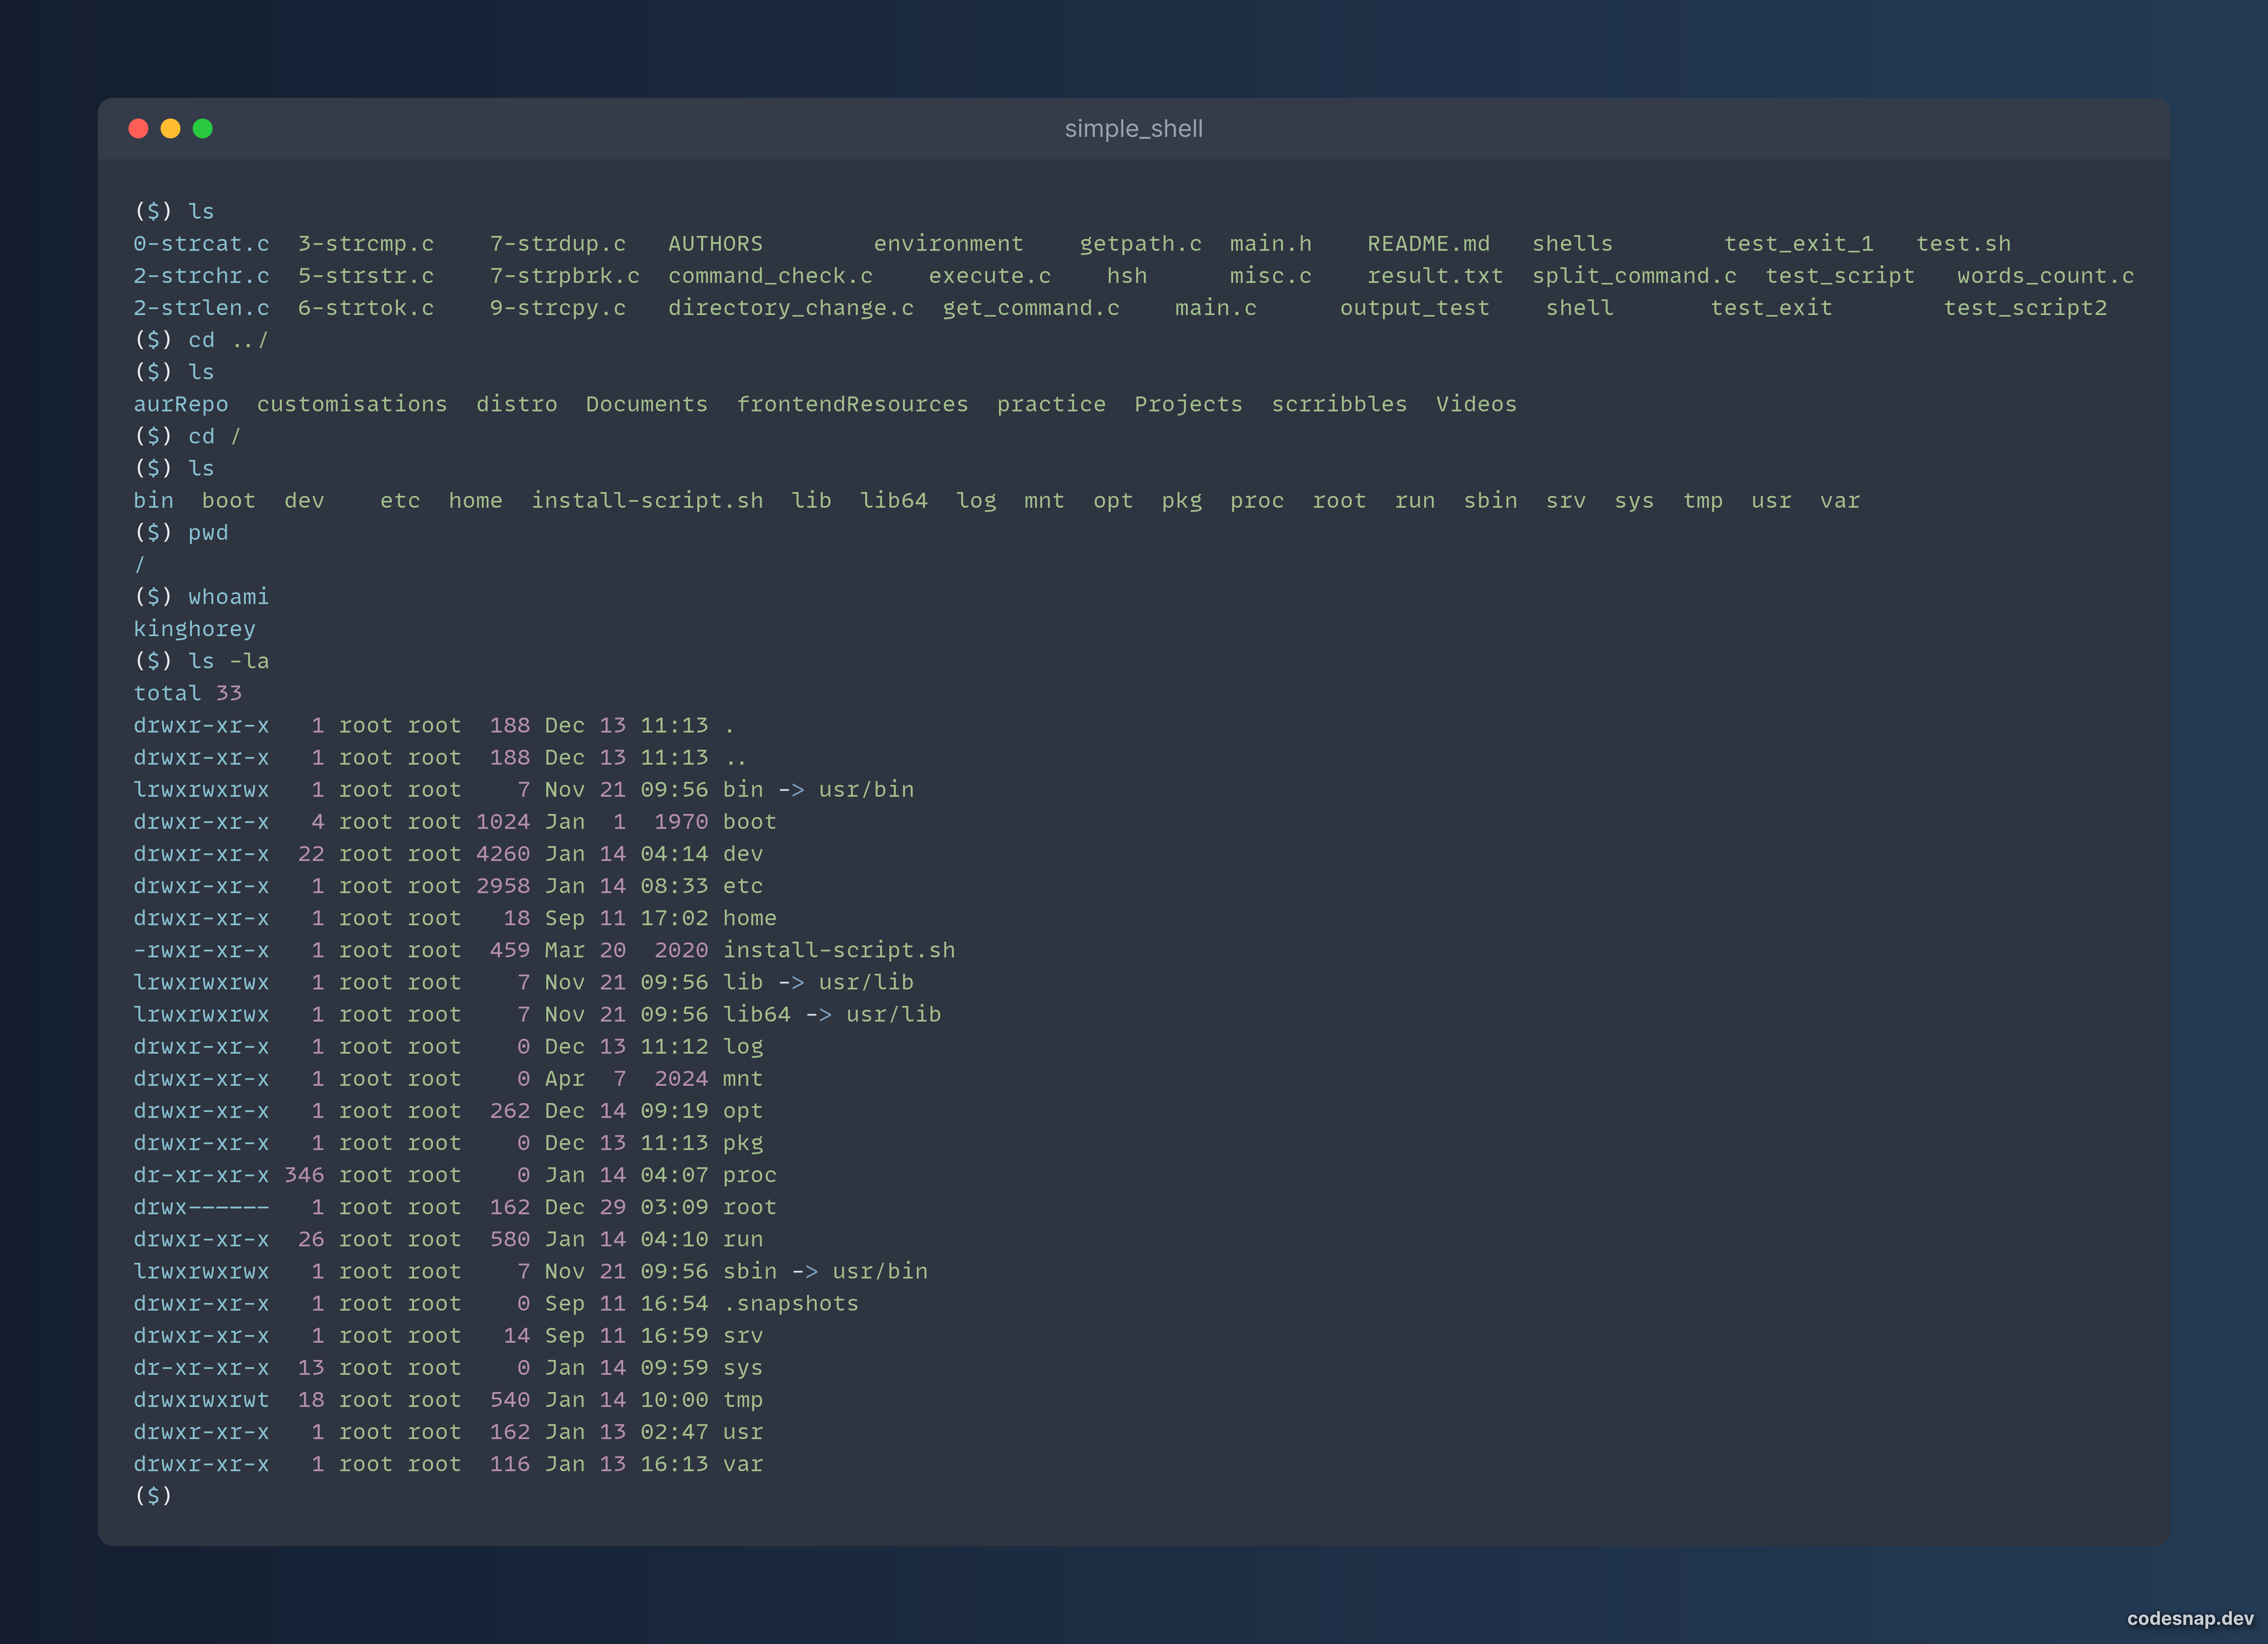Select misc.c file name

click(1270, 276)
